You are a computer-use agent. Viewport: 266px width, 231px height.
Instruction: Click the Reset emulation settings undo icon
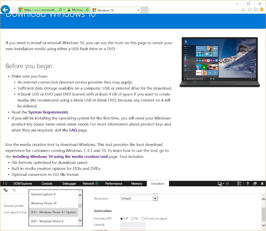[14, 190]
